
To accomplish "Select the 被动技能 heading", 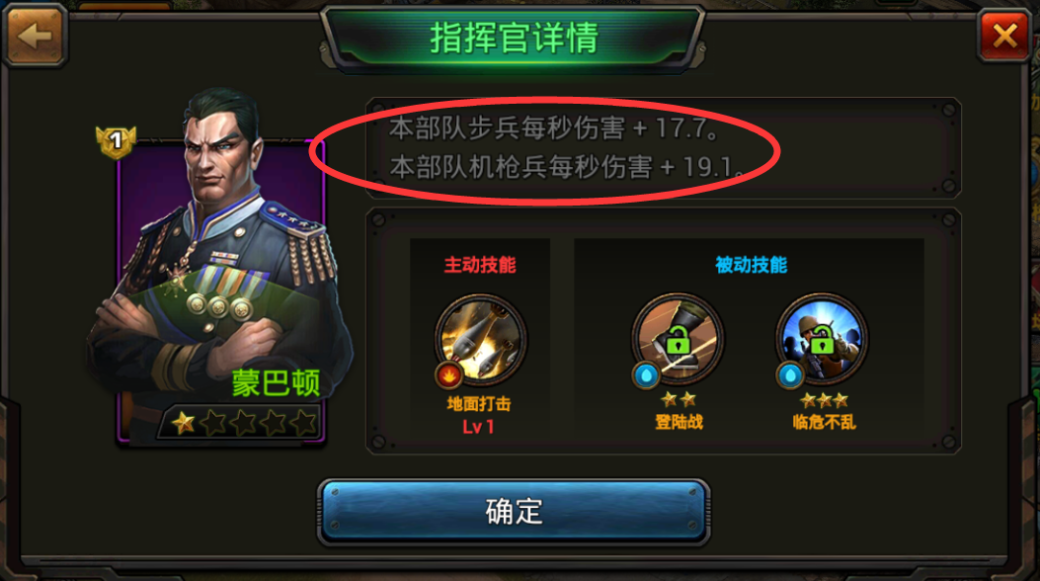I will click(751, 265).
